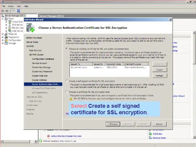Image resolution: width=196 pixels, height=147 pixels.
Task: Click the Features node icon
Action: click(6, 34)
